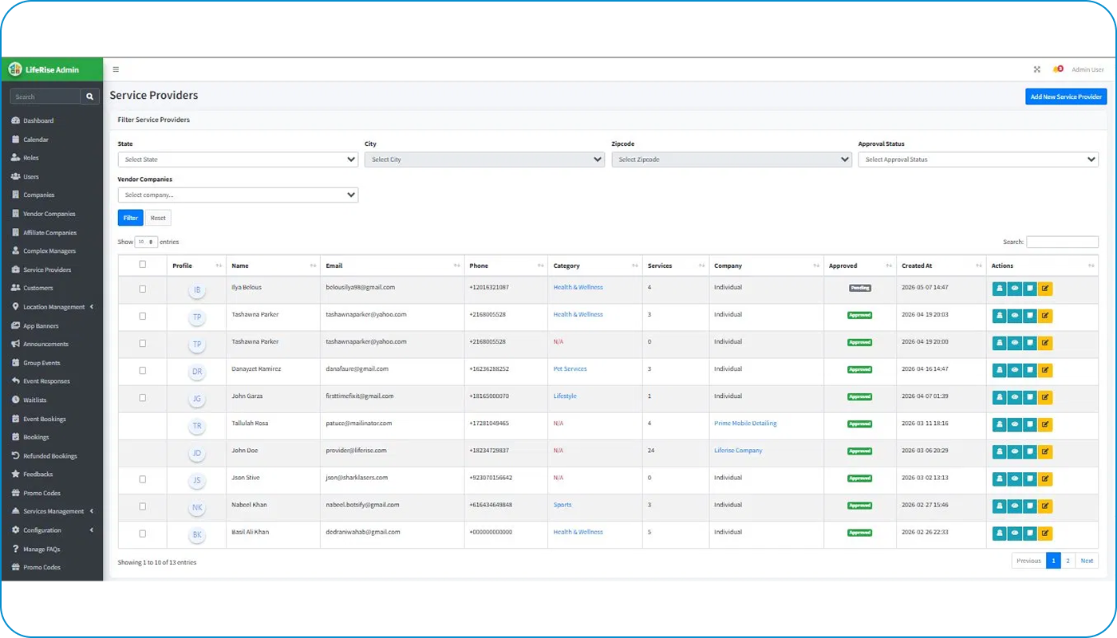This screenshot has height=638, width=1117.
Task: Click the sidebar Search input field
Action: 45,96
